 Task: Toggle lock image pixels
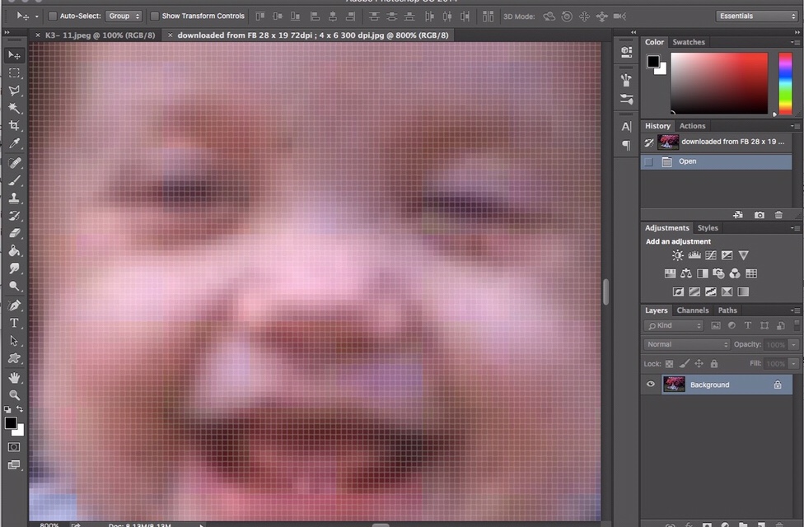(685, 364)
